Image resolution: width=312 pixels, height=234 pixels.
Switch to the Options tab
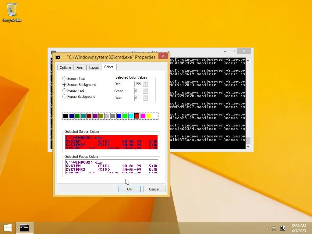click(x=65, y=68)
